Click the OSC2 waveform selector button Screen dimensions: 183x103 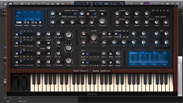(17, 53)
